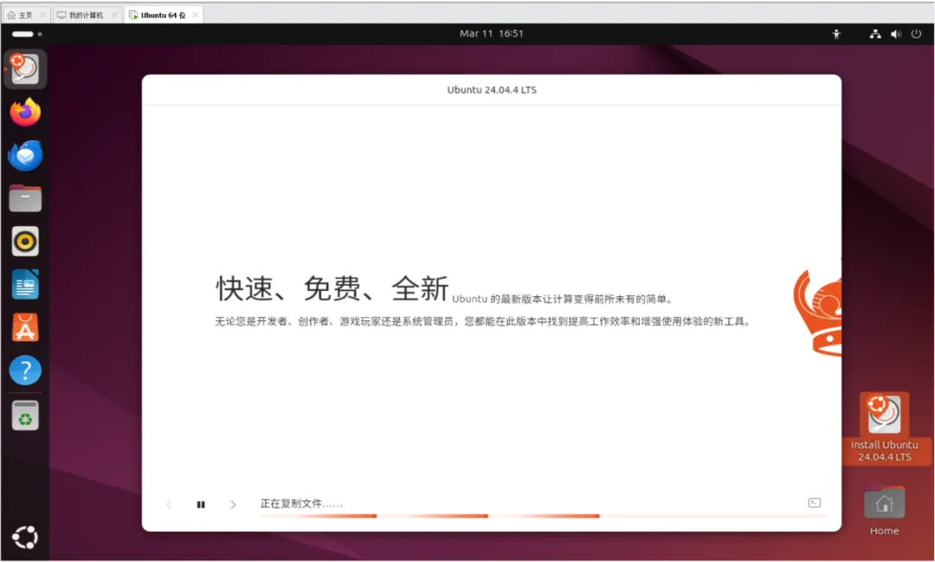Launch Firefox from the dock
The height and width of the screenshot is (562, 935).
click(x=25, y=113)
